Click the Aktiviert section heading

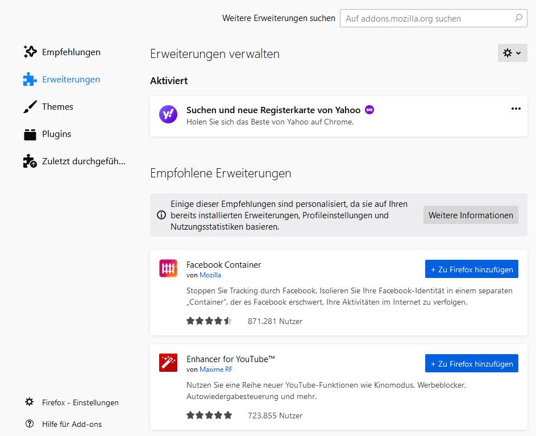point(169,81)
